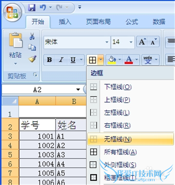This screenshot has width=175, height=185.
Task: Open the 剪贴板 dialog launcher
Action: coord(35,75)
